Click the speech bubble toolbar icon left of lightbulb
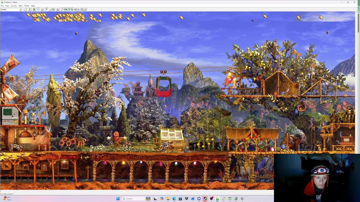This screenshot has width=360, height=202. [x=25, y=10]
